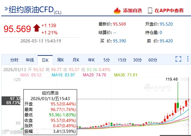This screenshot has height=136, width=191.
Task: Switch to the 15分 chart tab
Action: click(x=122, y=60)
